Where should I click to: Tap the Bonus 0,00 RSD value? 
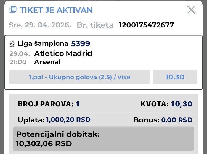pyautogui.click(x=163, y=120)
